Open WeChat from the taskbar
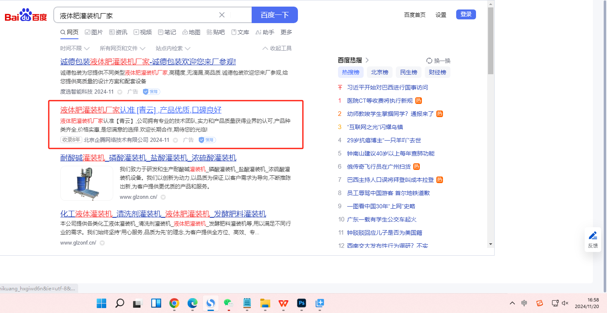Viewport: 607px width, 313px height. pos(229,304)
